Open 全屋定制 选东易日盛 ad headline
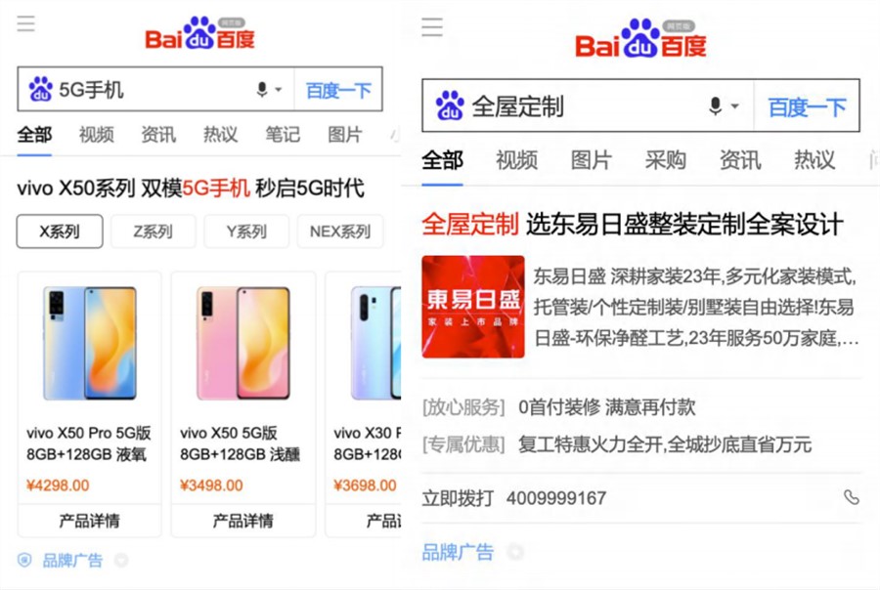The image size is (880, 590). tap(633, 225)
